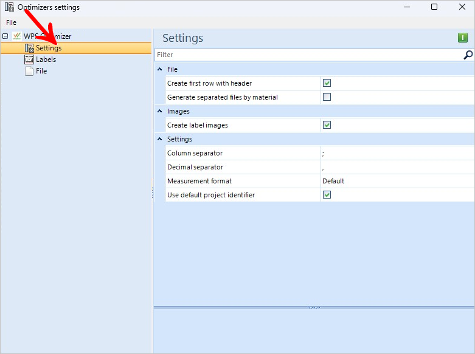This screenshot has width=475, height=354.
Task: Select Labels in the tree
Action: 46,60
